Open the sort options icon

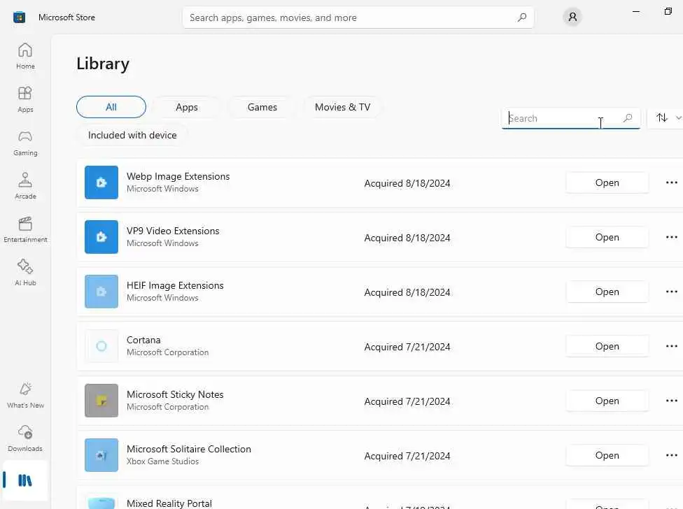pyautogui.click(x=662, y=117)
